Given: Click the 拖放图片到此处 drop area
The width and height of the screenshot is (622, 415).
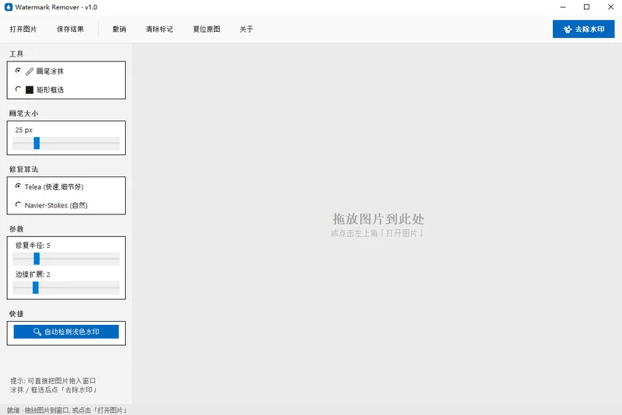Looking at the screenshot, I should pos(378,219).
